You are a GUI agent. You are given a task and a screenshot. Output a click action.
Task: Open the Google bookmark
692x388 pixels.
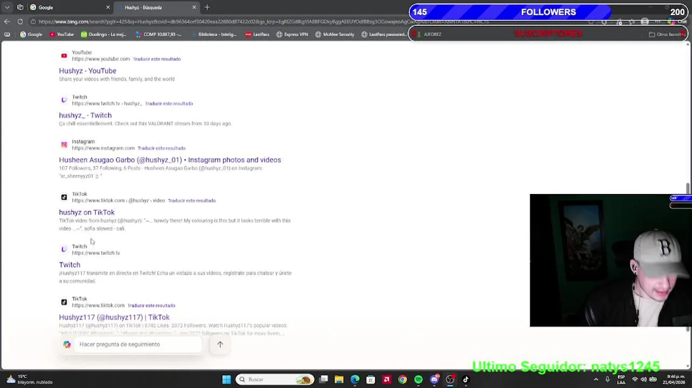[x=31, y=34]
